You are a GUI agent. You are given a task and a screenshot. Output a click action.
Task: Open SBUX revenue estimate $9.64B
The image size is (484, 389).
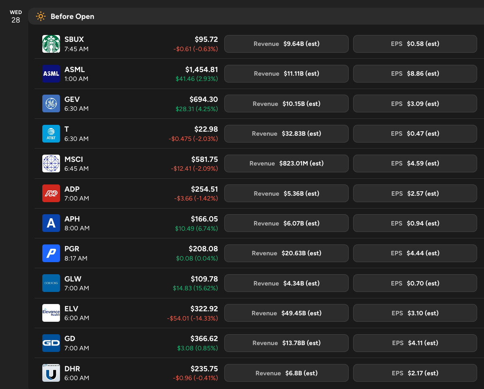click(x=286, y=44)
